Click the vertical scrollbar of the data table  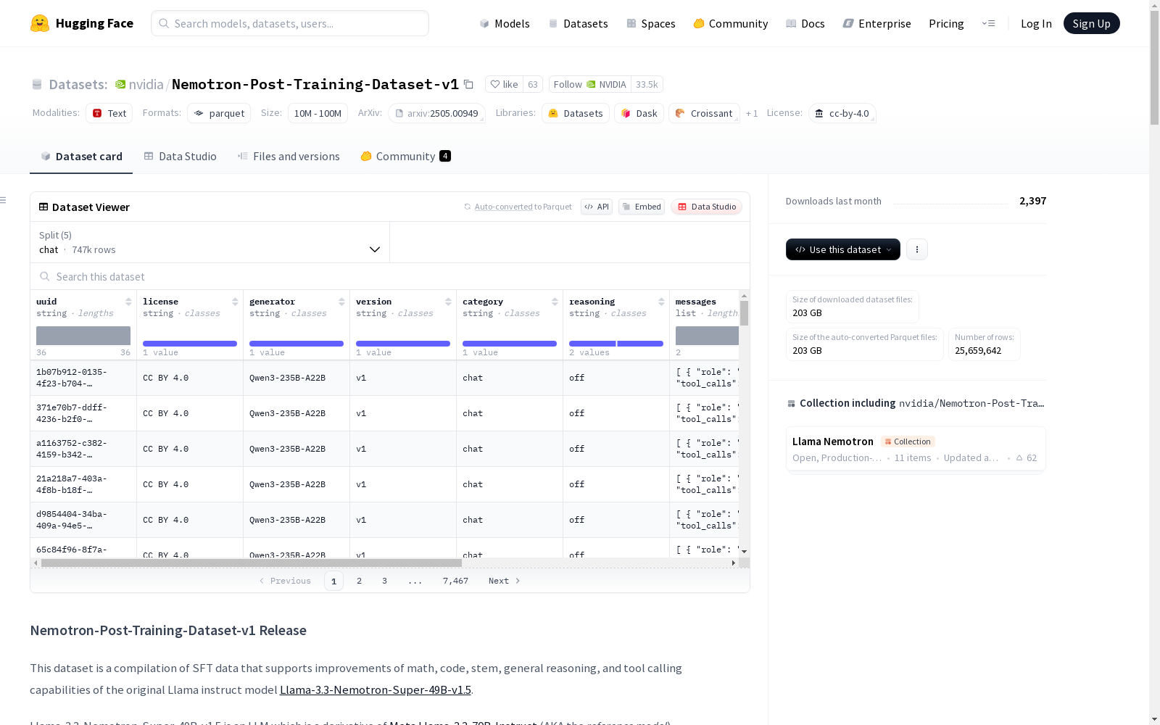click(x=744, y=313)
